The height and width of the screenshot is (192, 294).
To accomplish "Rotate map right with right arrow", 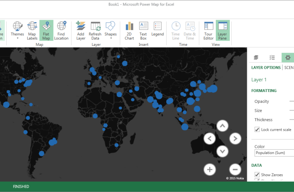I will click(x=235, y=139).
